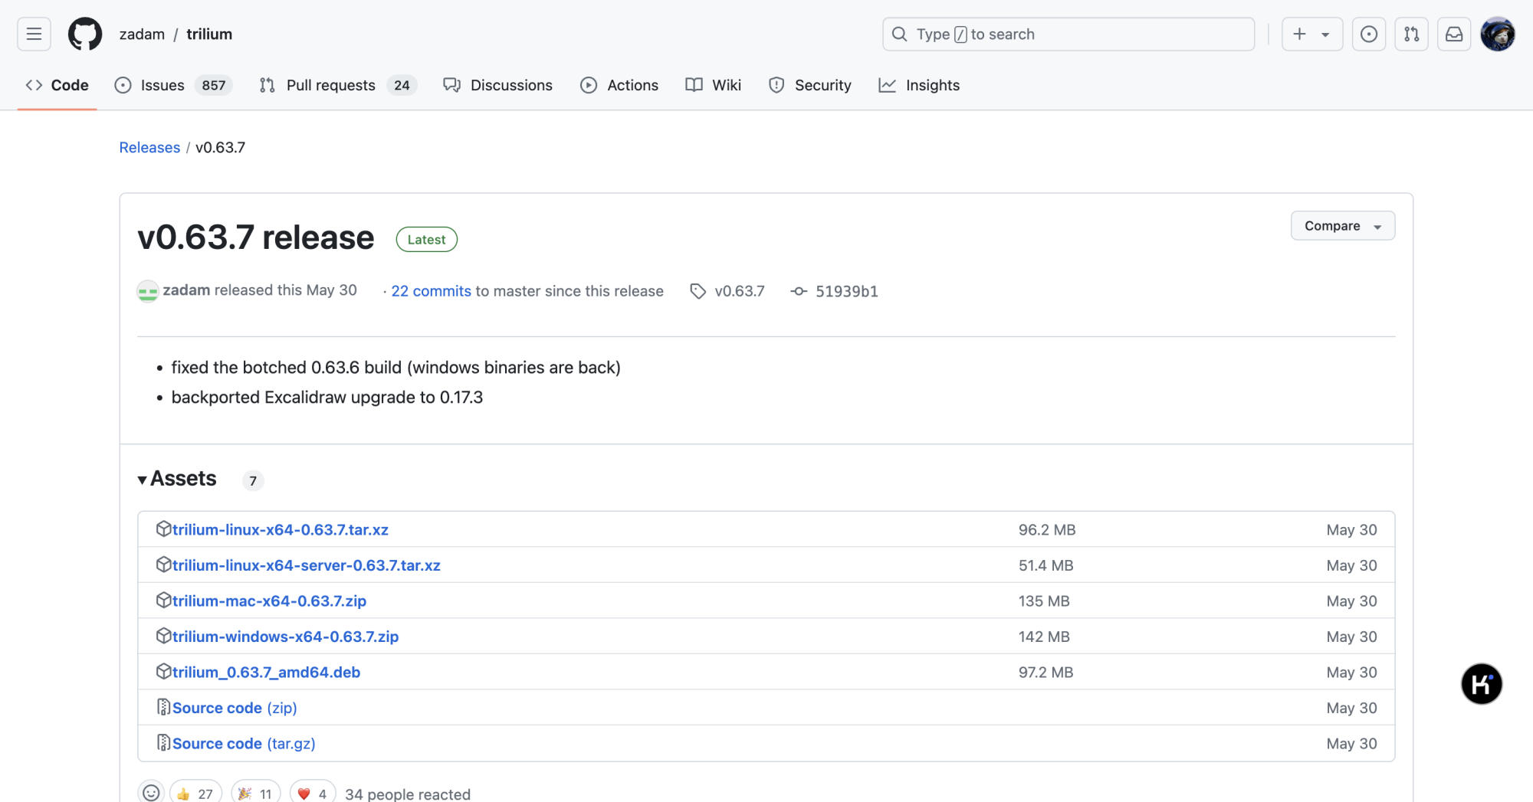Click package icon for windows-x64 zip
This screenshot has width=1533, height=802.
click(163, 636)
